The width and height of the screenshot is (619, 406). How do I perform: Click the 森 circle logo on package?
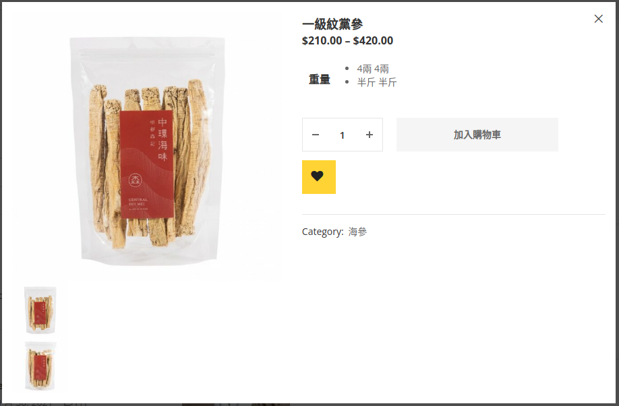tap(136, 180)
